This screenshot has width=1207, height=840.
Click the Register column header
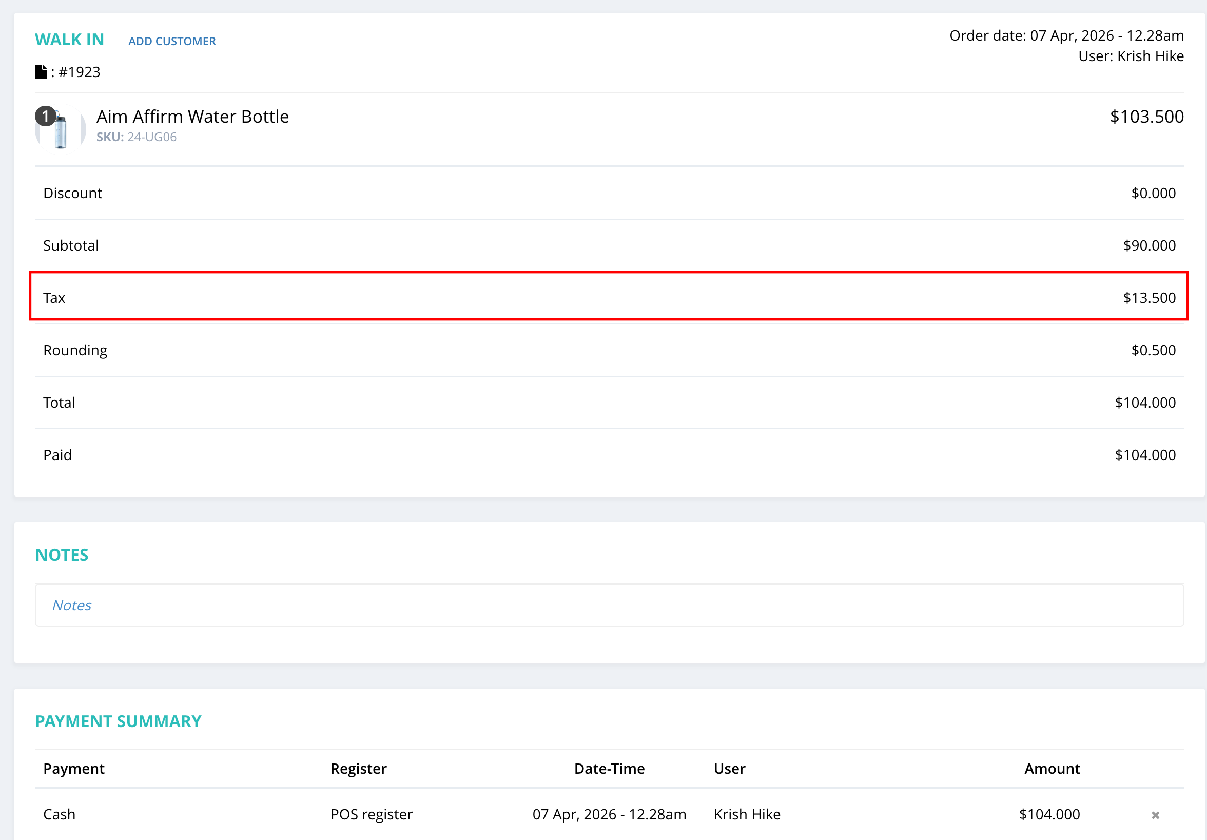(358, 769)
